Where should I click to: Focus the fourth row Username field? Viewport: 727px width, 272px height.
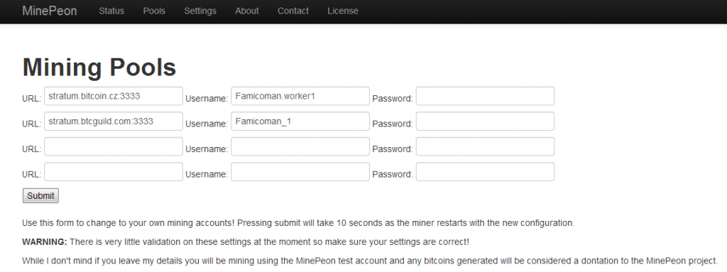point(300,172)
